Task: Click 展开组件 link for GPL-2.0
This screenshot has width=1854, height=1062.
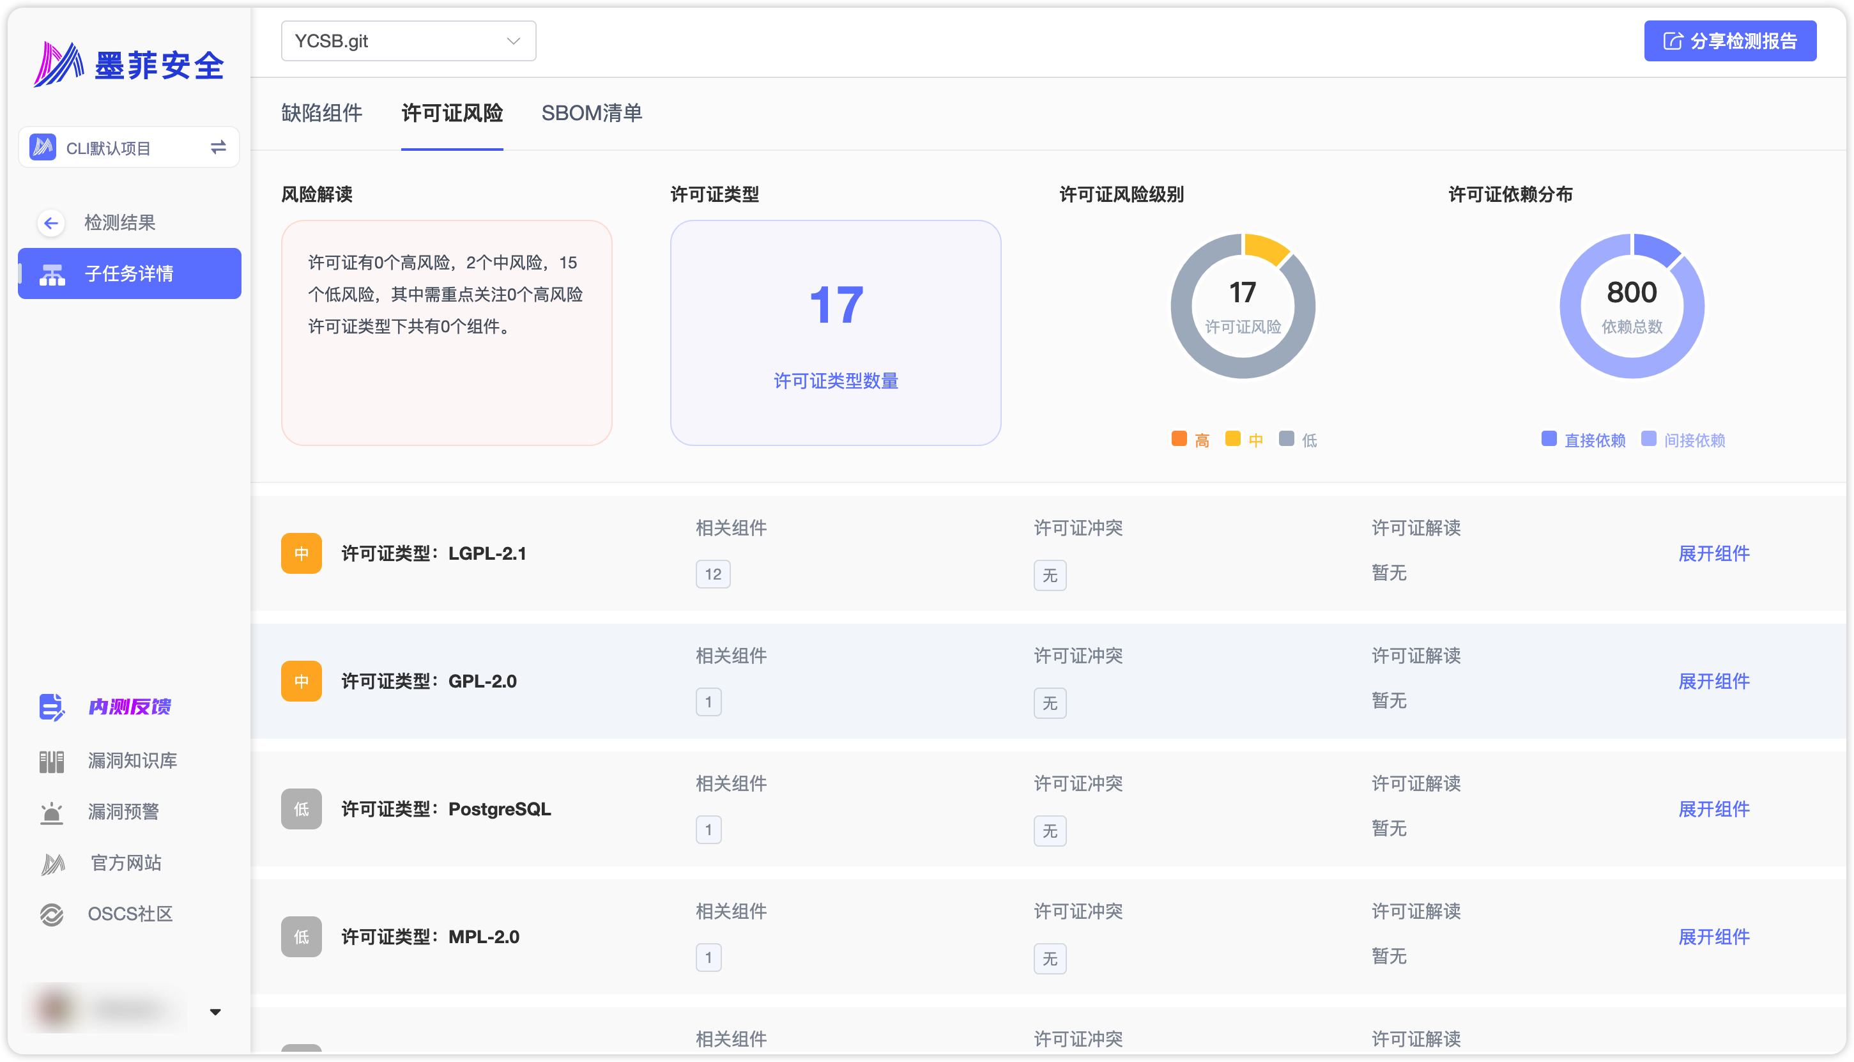Action: click(x=1713, y=681)
